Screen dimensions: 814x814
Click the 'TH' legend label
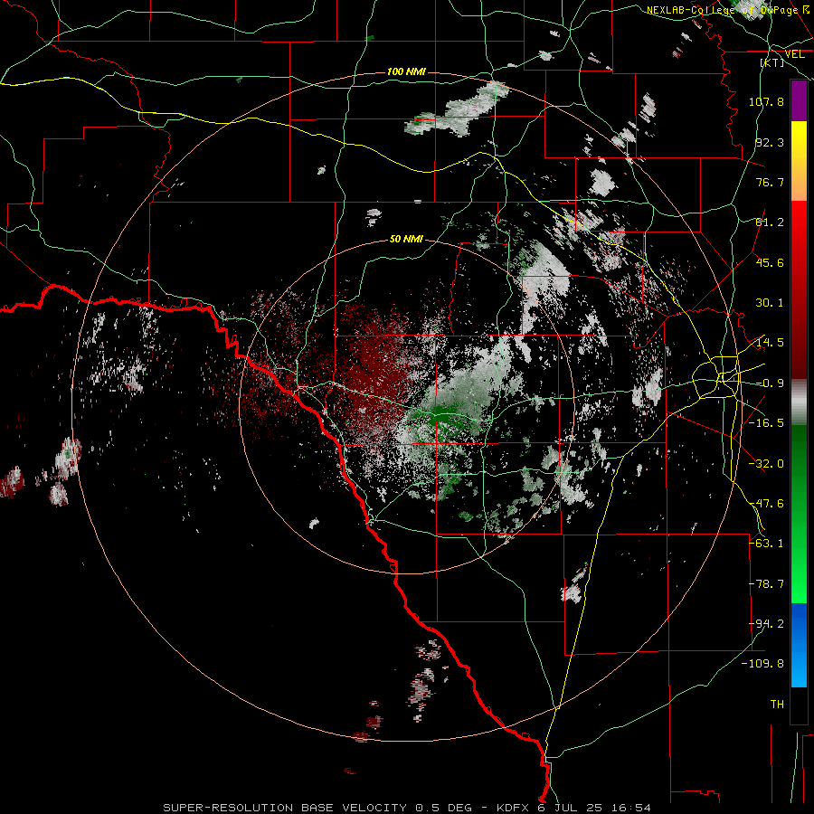tap(777, 705)
